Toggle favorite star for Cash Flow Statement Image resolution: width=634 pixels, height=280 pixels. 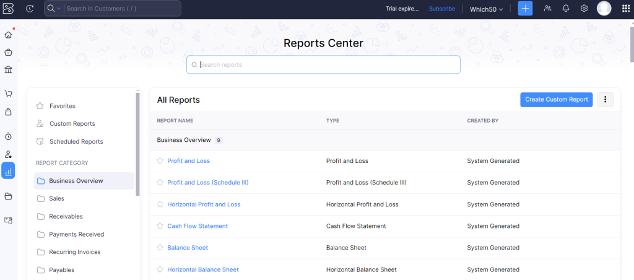(160, 226)
